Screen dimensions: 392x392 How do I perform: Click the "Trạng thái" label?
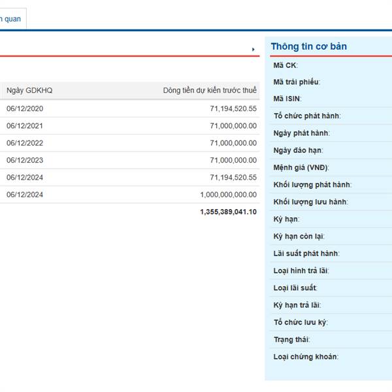291,339
